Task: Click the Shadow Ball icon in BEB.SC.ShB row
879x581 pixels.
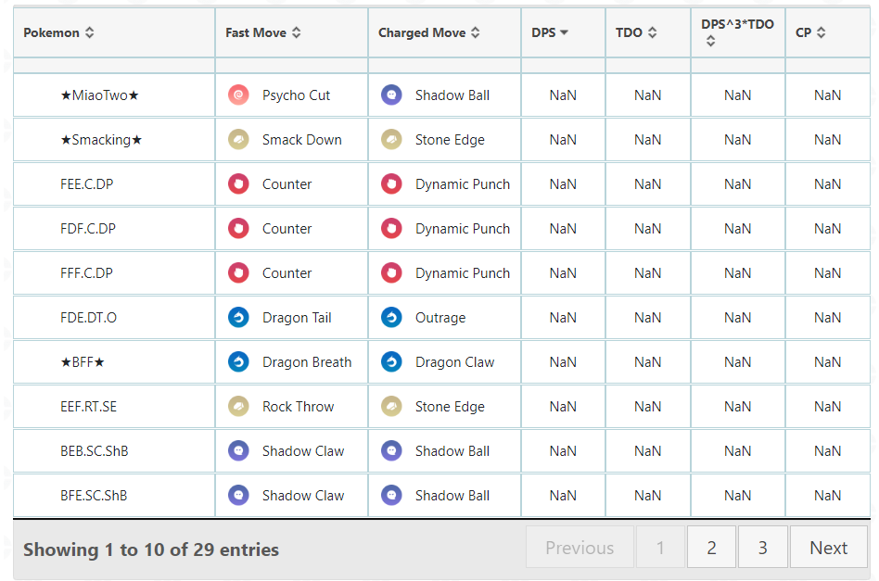Action: tap(391, 450)
